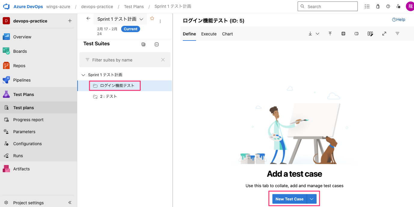This screenshot has width=414, height=207.
Task: Click the New Test Case button
Action: (289, 199)
